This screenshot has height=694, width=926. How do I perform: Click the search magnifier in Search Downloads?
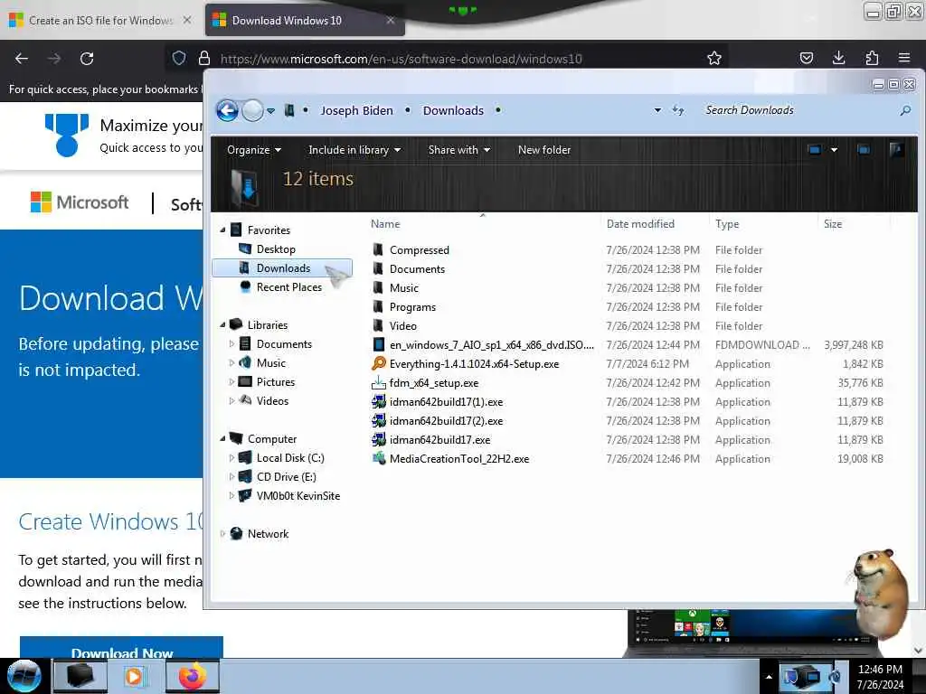tap(904, 110)
